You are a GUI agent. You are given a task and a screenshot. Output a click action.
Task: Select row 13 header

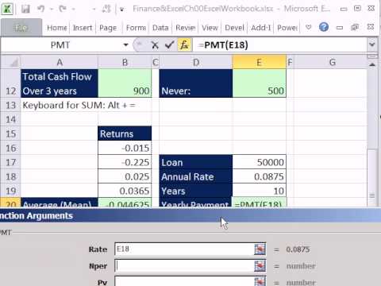point(10,105)
